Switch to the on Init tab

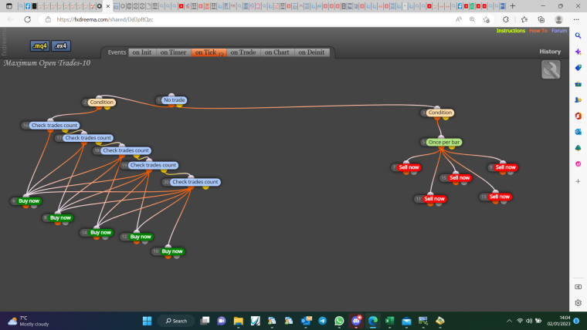[x=142, y=52]
